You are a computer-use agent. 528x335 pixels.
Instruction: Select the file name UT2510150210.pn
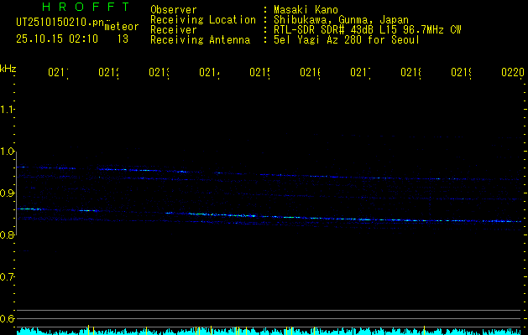(60, 23)
